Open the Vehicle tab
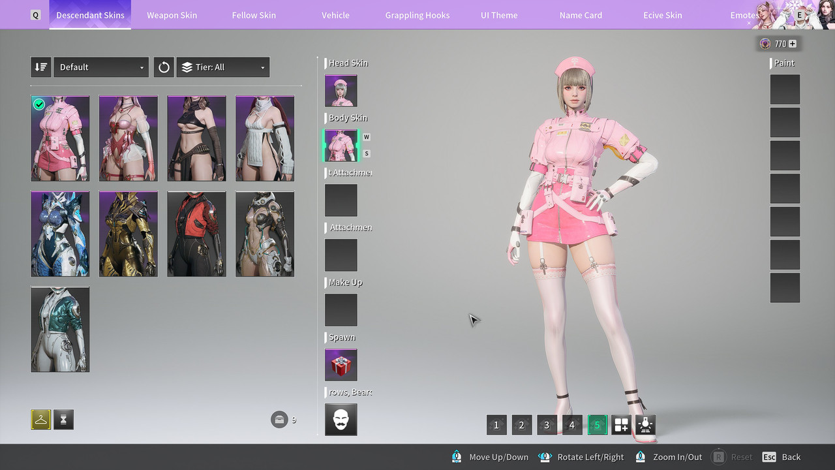835x470 pixels. 335,15
